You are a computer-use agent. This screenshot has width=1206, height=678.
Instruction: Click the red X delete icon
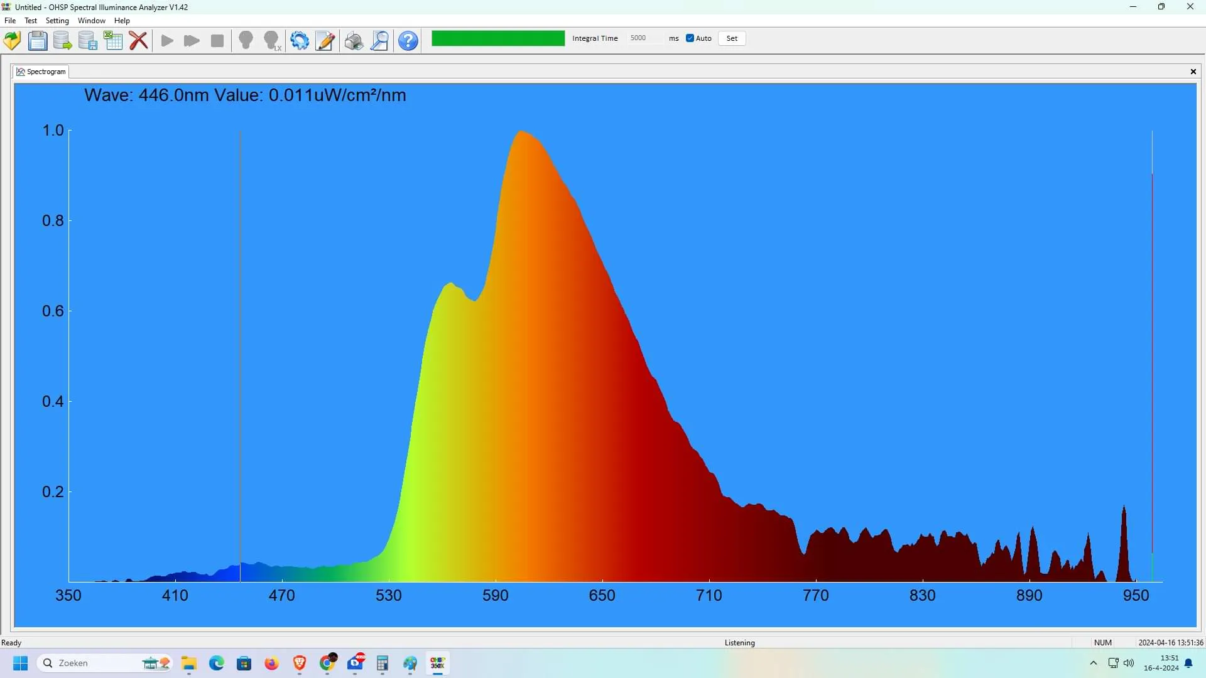click(138, 41)
